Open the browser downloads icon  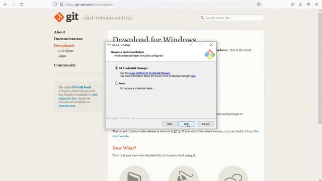pos(300,5)
